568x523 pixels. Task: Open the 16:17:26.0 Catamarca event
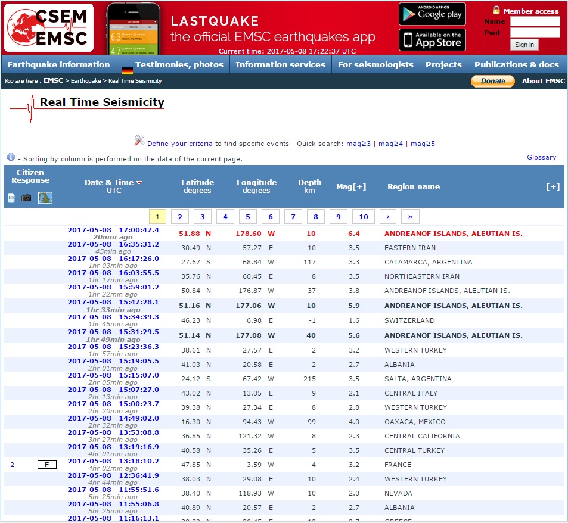(113, 259)
